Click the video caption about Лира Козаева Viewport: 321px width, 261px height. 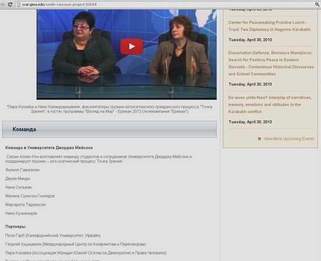click(x=109, y=109)
